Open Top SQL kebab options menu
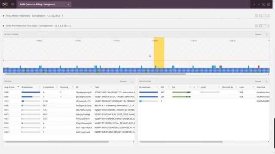 132,81
